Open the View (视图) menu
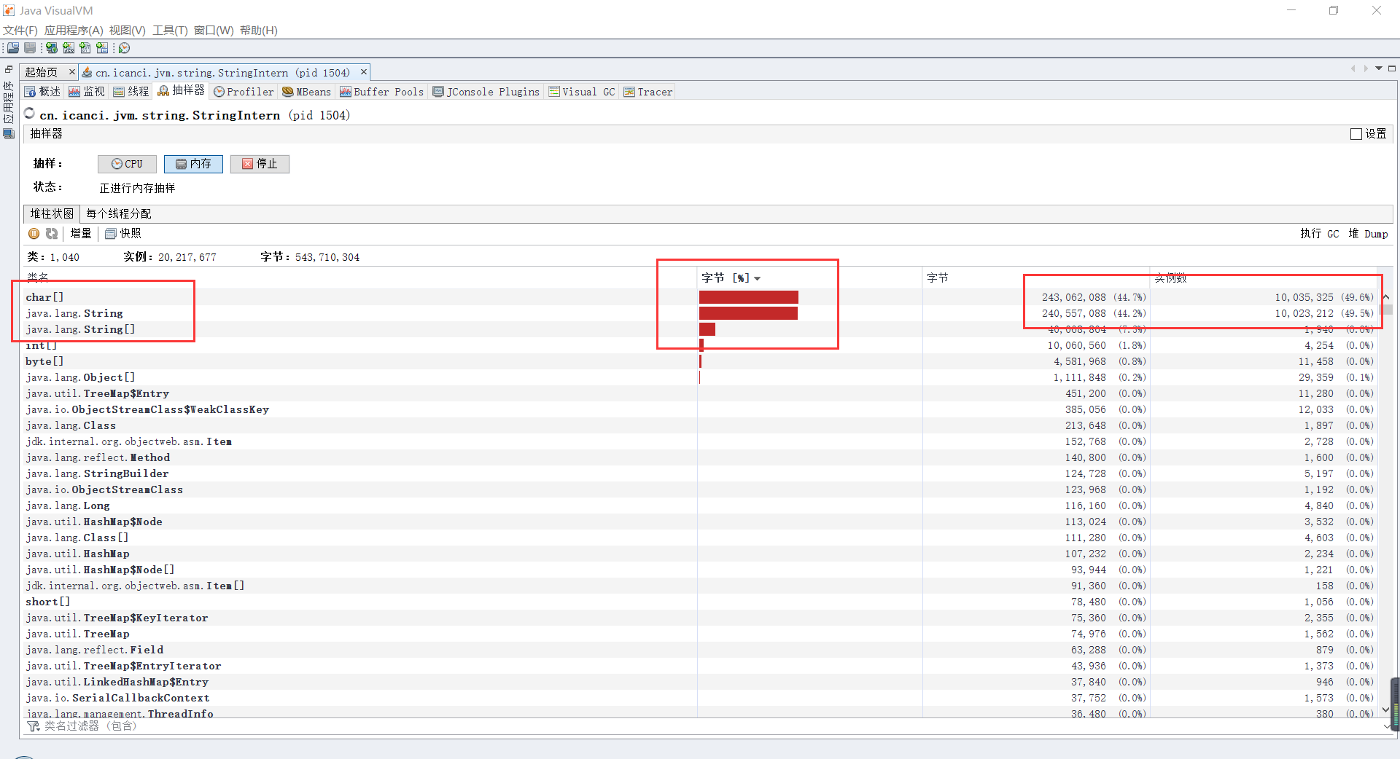The height and width of the screenshot is (759, 1400). (128, 31)
